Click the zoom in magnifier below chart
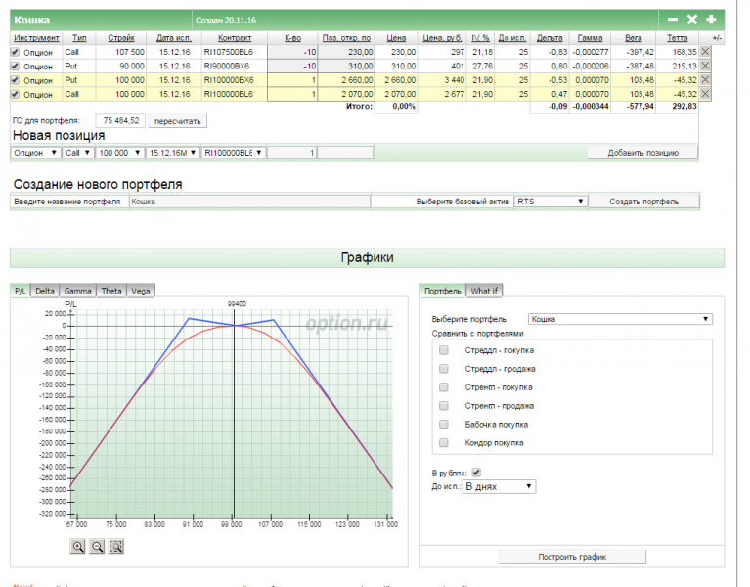 coord(77,547)
